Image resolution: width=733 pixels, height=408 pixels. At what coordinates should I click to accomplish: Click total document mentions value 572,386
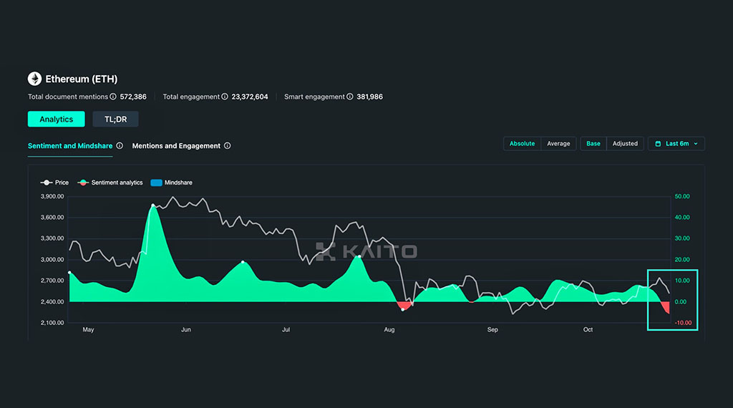[133, 97]
